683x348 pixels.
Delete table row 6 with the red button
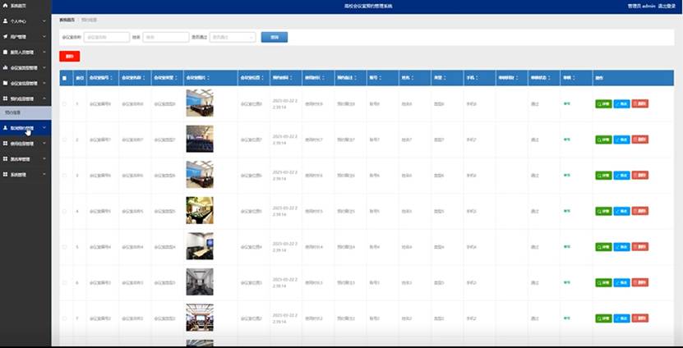click(x=640, y=282)
